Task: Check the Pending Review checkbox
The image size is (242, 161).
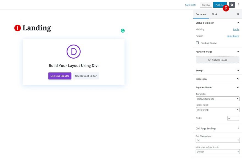Action: 197,43
